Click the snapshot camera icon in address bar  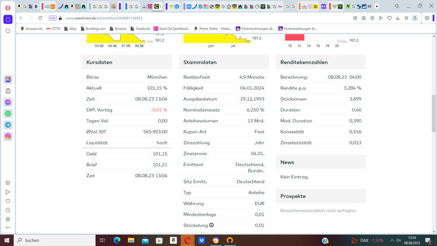click(364, 18)
